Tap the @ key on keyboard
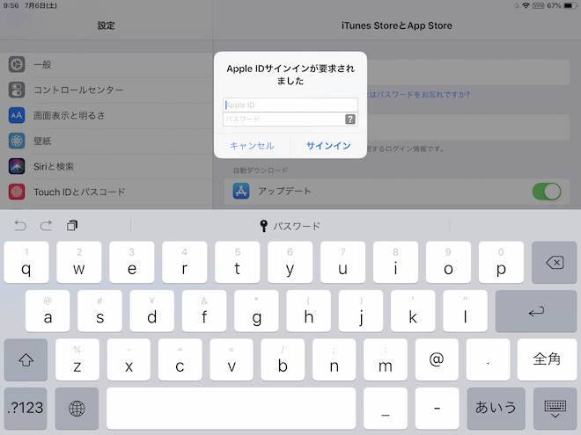The height and width of the screenshot is (435, 581). 437,360
